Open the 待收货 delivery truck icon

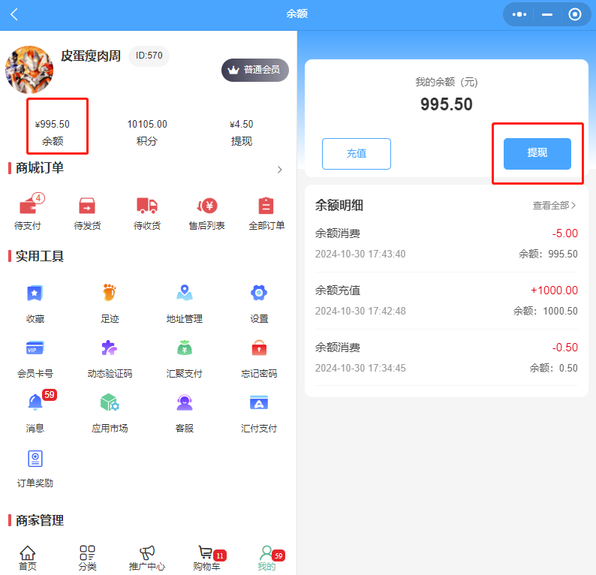pos(147,207)
